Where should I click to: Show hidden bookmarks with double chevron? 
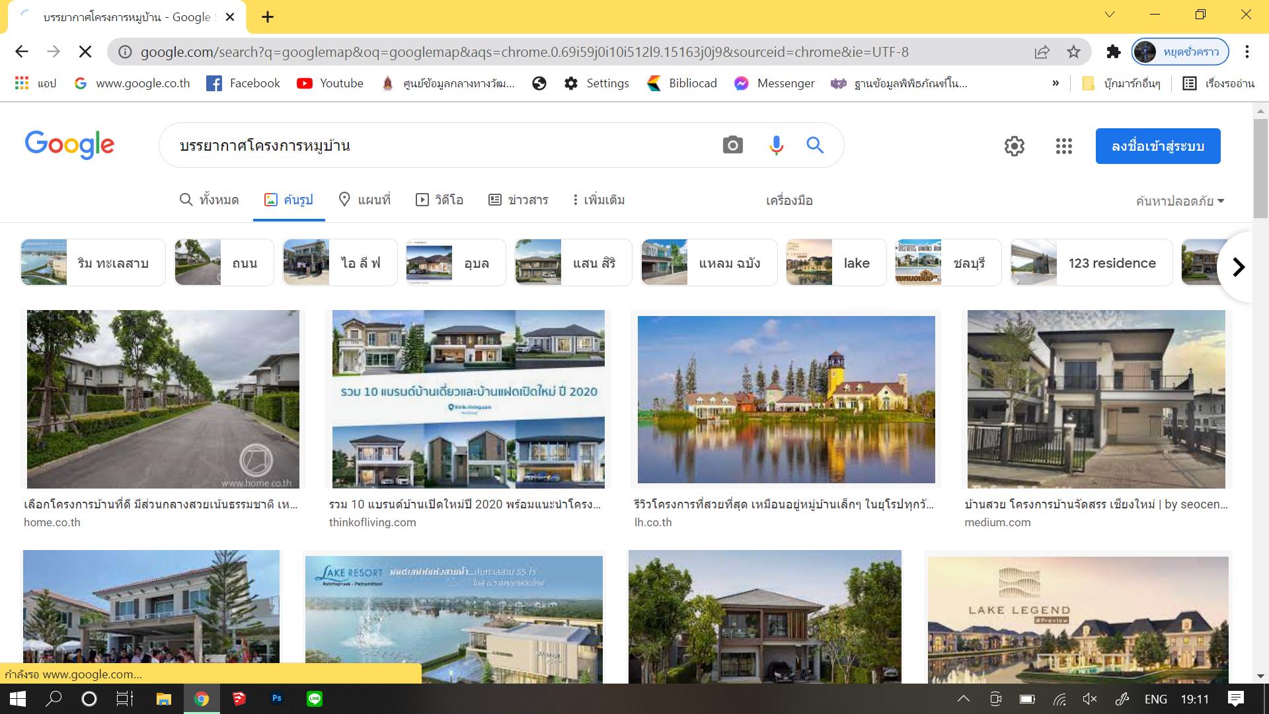(1056, 83)
